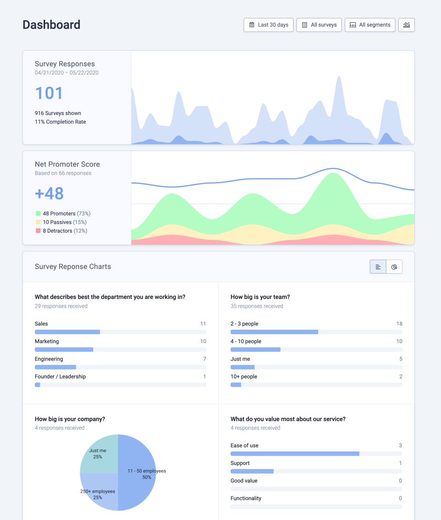
Task: Select the Just me pie slice
Action: [99, 453]
